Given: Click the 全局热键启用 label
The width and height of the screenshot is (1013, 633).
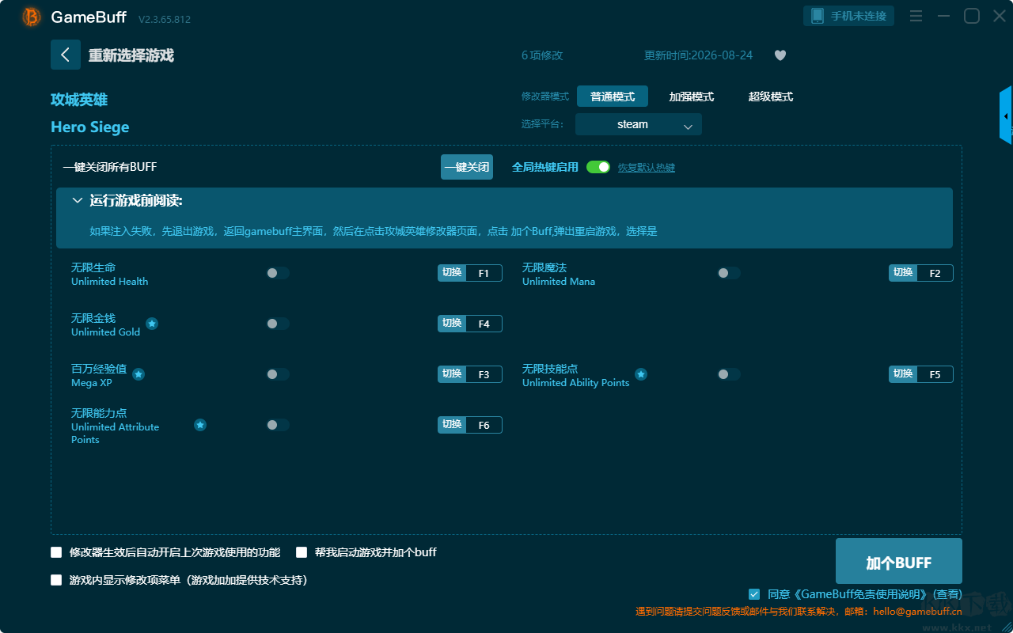Looking at the screenshot, I should point(545,167).
